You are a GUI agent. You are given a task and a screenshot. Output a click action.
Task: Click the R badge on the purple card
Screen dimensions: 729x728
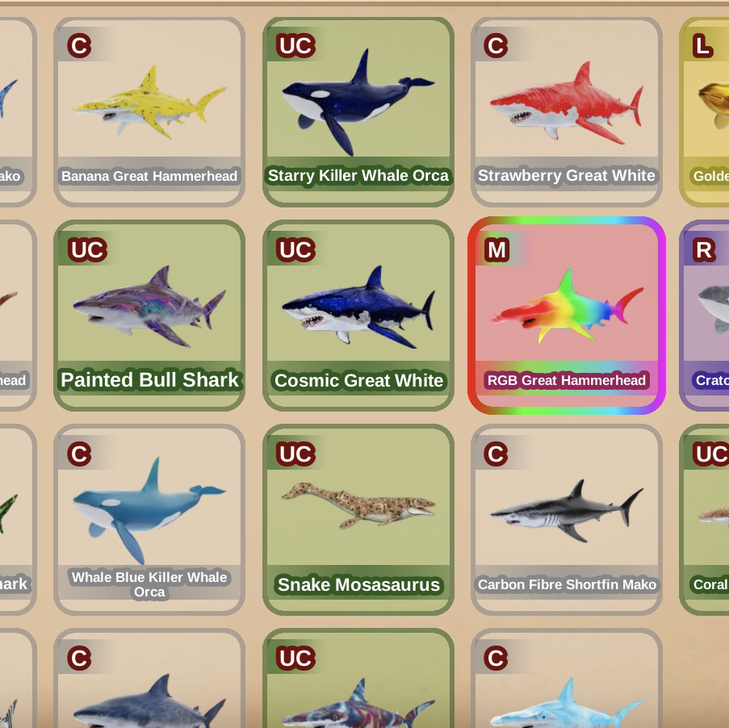point(704,249)
